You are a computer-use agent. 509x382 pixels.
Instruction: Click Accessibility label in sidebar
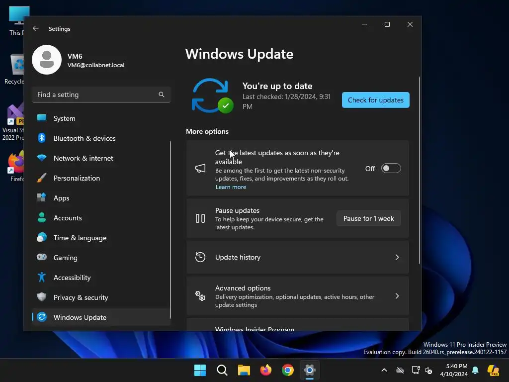click(x=72, y=278)
